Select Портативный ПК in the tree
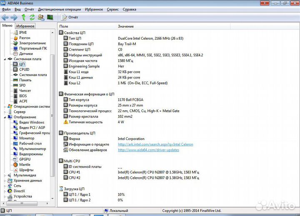The height and width of the screenshot is (216, 300). click(x=33, y=48)
